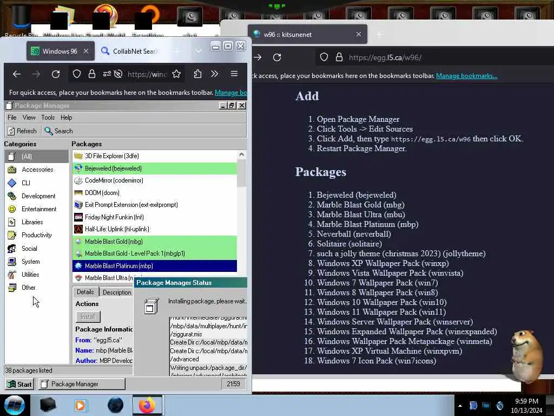Select the Accessories category
554x416 pixels.
[37, 170]
